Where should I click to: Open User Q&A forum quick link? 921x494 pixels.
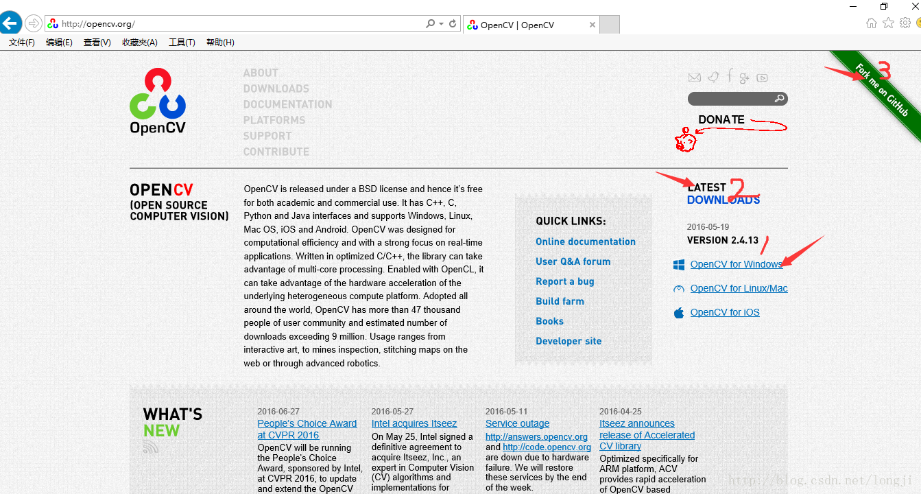pyautogui.click(x=573, y=261)
